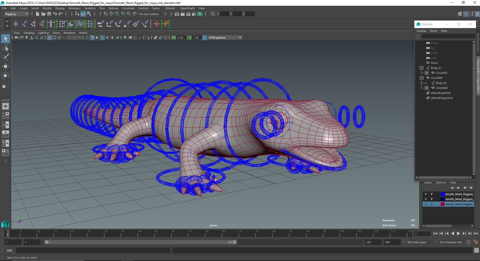Choose the Rotate tool in toolbox
The image size is (480, 261).
coord(6,76)
